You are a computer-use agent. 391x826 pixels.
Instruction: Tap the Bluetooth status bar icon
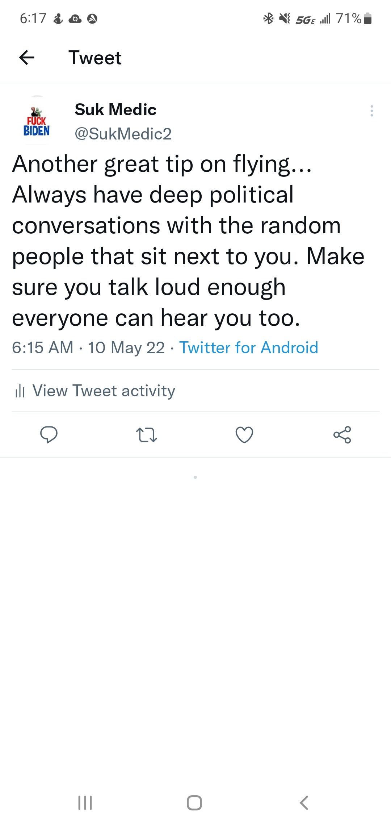tap(268, 18)
